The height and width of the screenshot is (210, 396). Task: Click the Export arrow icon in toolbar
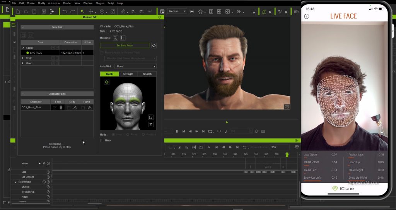(52, 11)
